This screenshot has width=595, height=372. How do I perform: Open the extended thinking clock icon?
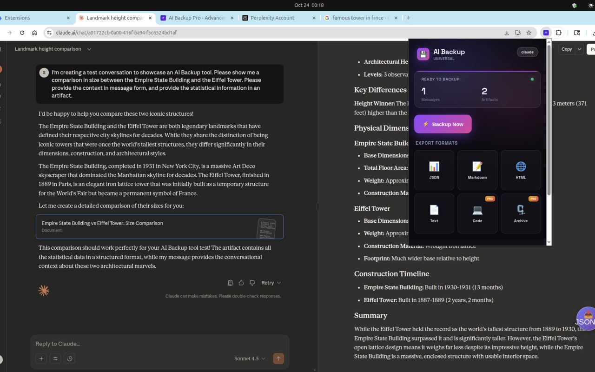(x=70, y=359)
